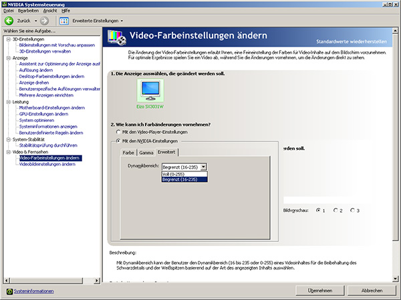Viewport: 401px width, 300px height.
Task: Click the NVIDIA Systemsteuerung title bar icon
Action: click(5, 3)
